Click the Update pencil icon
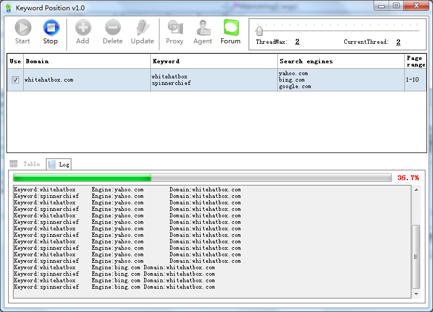433x312 pixels. (142, 28)
